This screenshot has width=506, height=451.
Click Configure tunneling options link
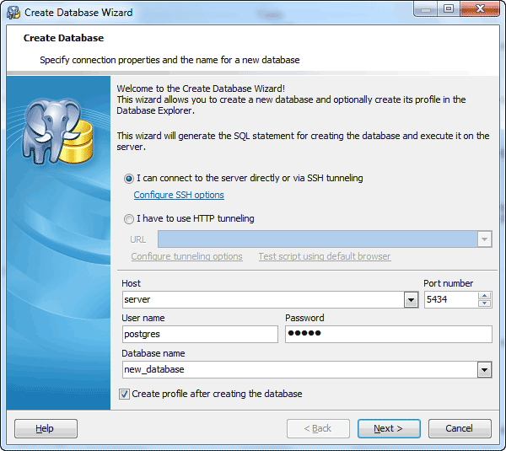(186, 256)
